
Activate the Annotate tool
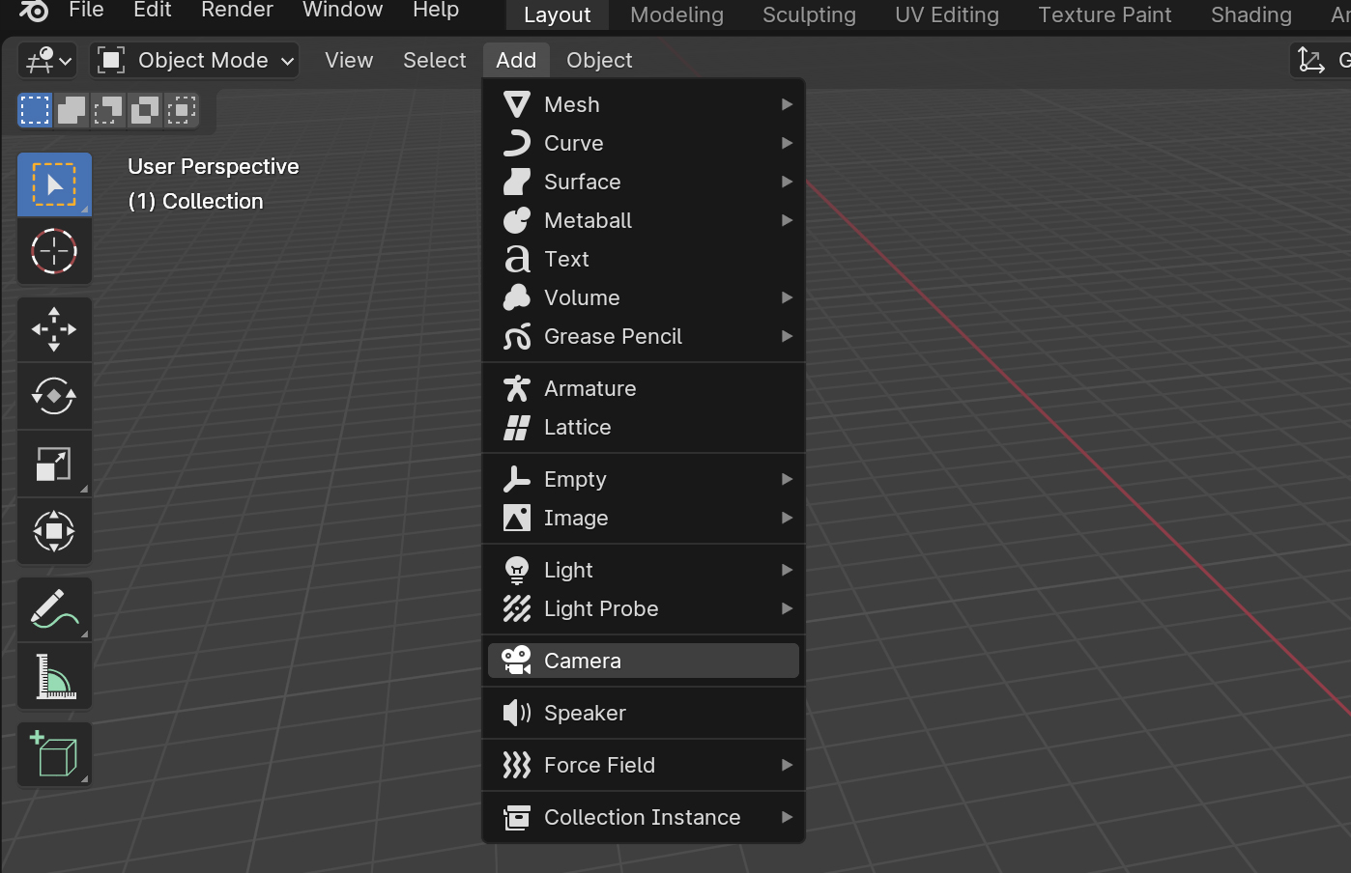click(54, 609)
